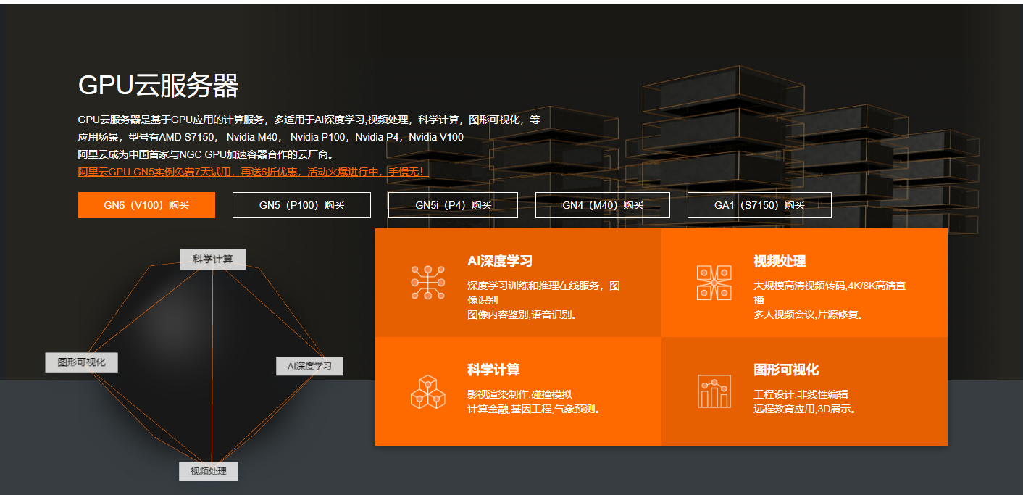1023x495 pixels.
Task: Select the GN5i (P4) 购买 button
Action: 453,205
